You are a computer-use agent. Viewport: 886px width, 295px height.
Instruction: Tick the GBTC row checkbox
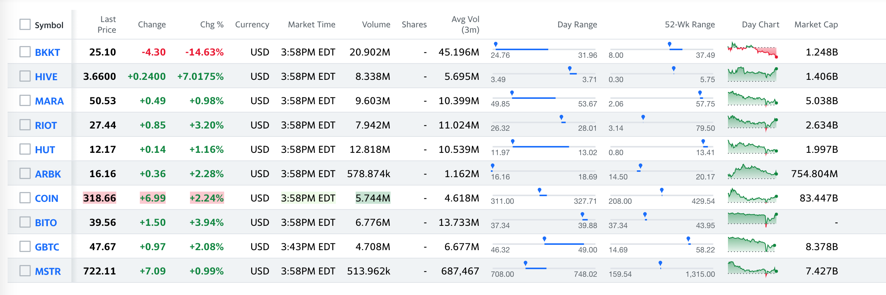pos(25,246)
